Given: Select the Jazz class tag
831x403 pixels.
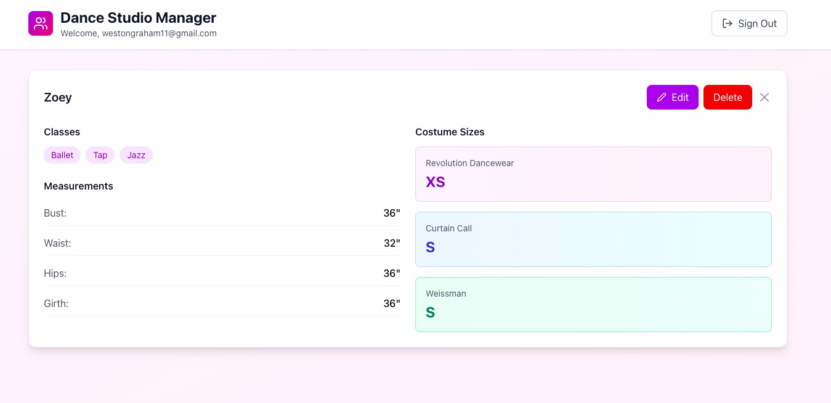Looking at the screenshot, I should pos(136,155).
